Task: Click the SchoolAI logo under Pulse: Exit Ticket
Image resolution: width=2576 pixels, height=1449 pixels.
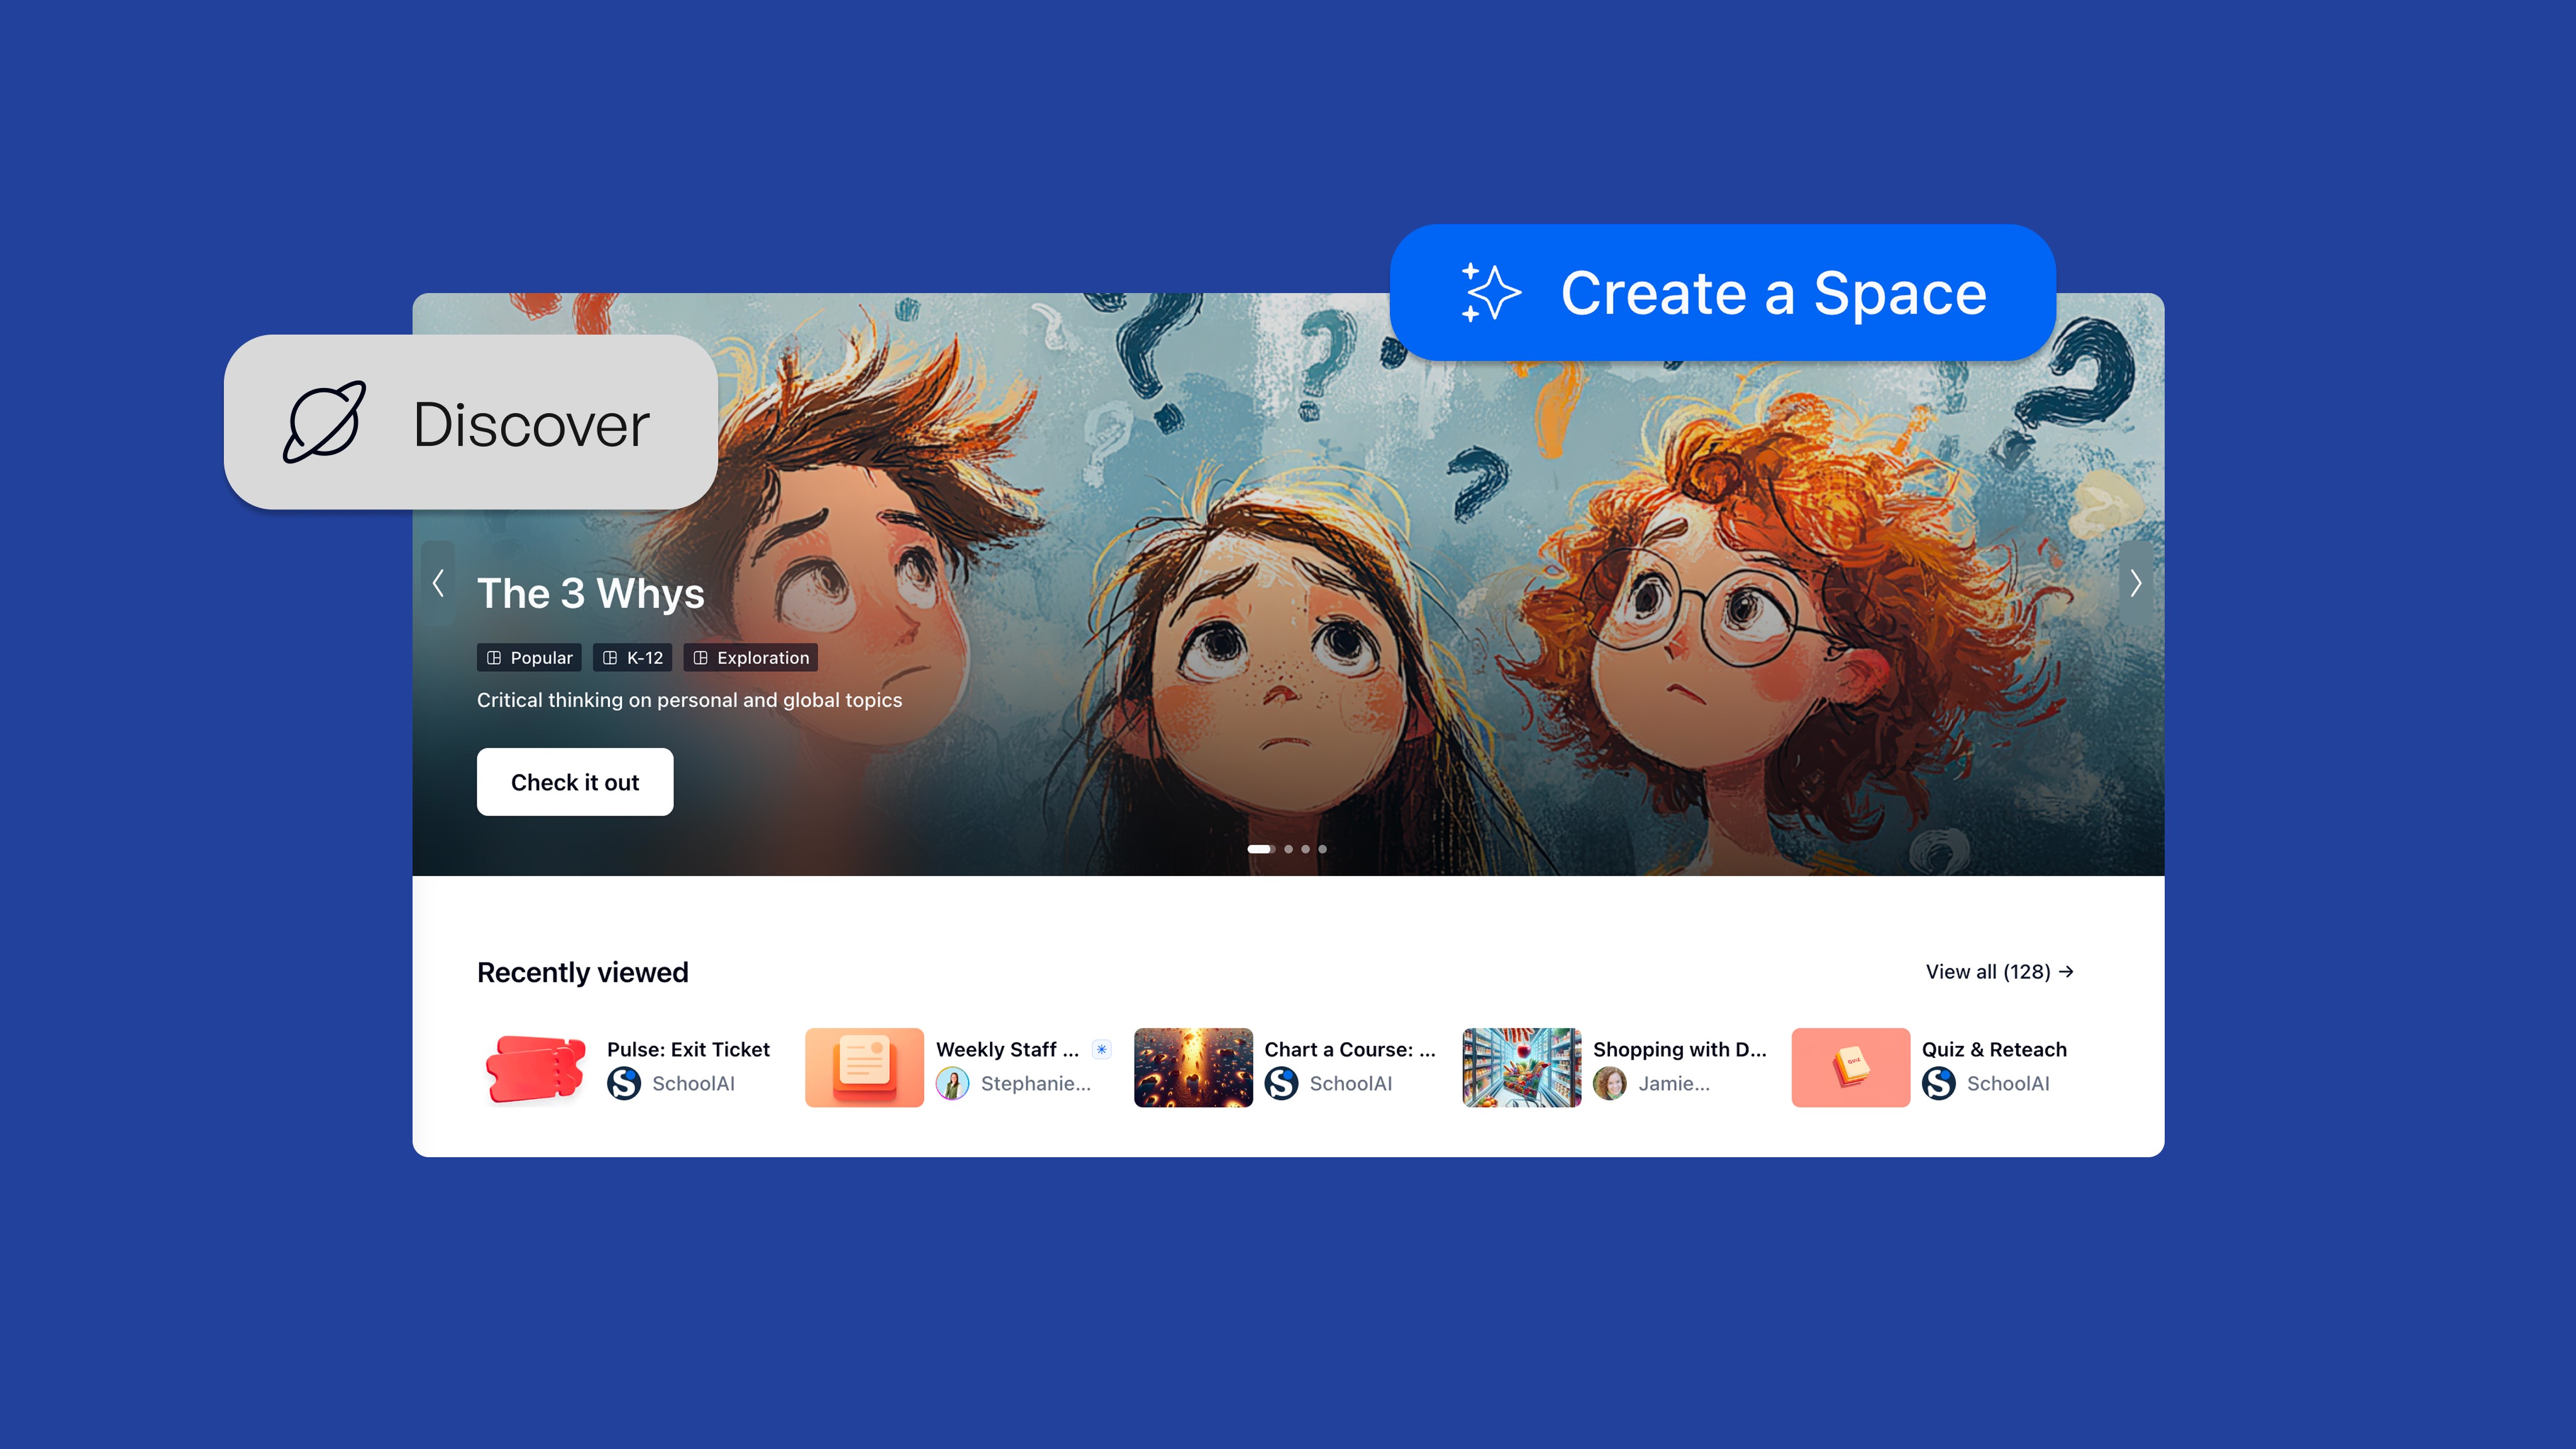Action: click(624, 1083)
